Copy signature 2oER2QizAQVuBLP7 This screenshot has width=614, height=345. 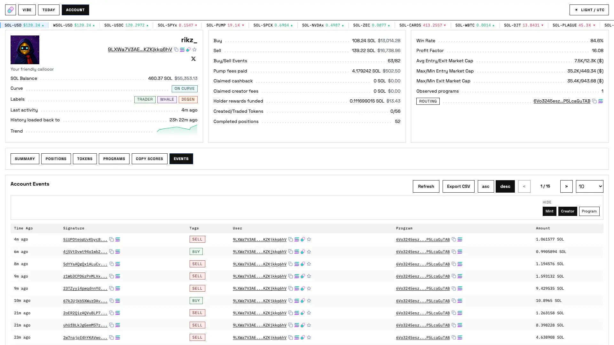point(111,313)
